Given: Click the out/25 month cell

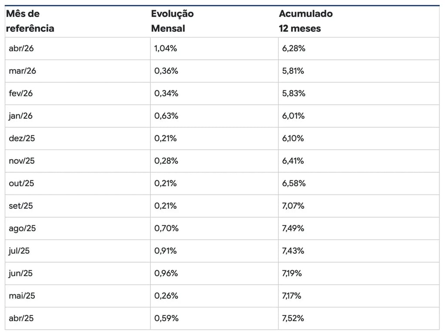Looking at the screenshot, I should tap(21, 184).
